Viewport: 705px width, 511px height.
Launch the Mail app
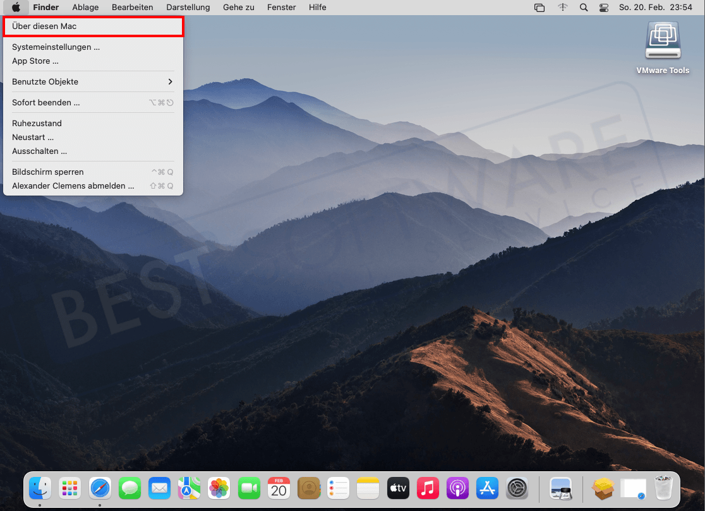tap(159, 488)
